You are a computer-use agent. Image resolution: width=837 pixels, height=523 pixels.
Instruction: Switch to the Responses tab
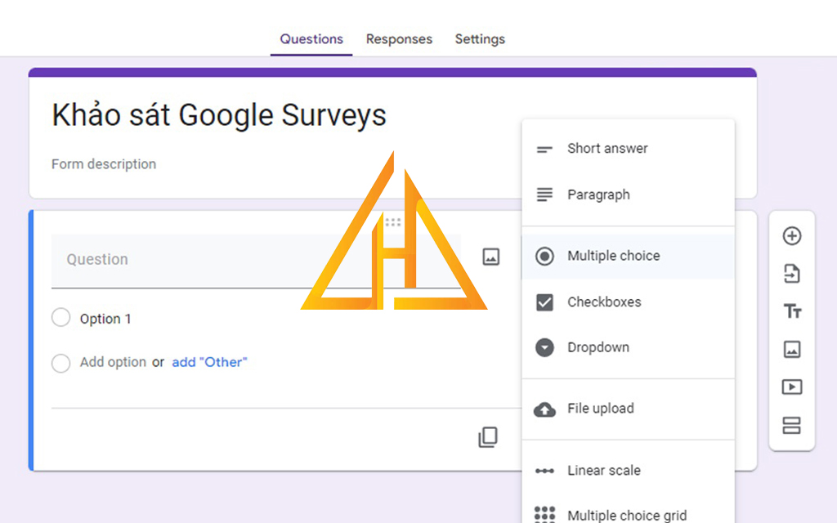(x=399, y=38)
